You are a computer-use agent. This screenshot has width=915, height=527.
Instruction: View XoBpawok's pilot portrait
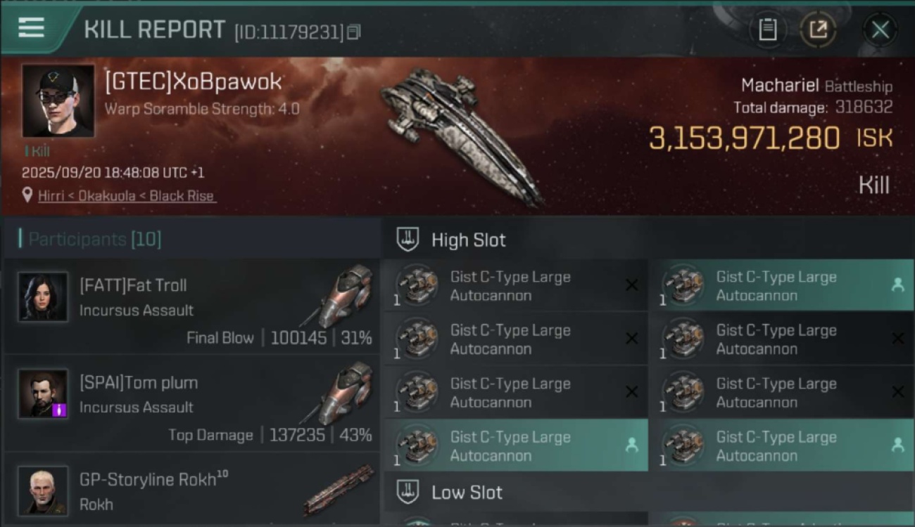click(x=58, y=101)
